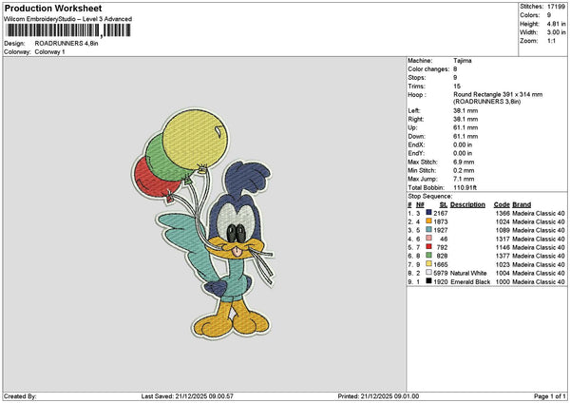The image size is (570, 403).
Task: Click the 'EndY:' label
Action: click(416, 153)
